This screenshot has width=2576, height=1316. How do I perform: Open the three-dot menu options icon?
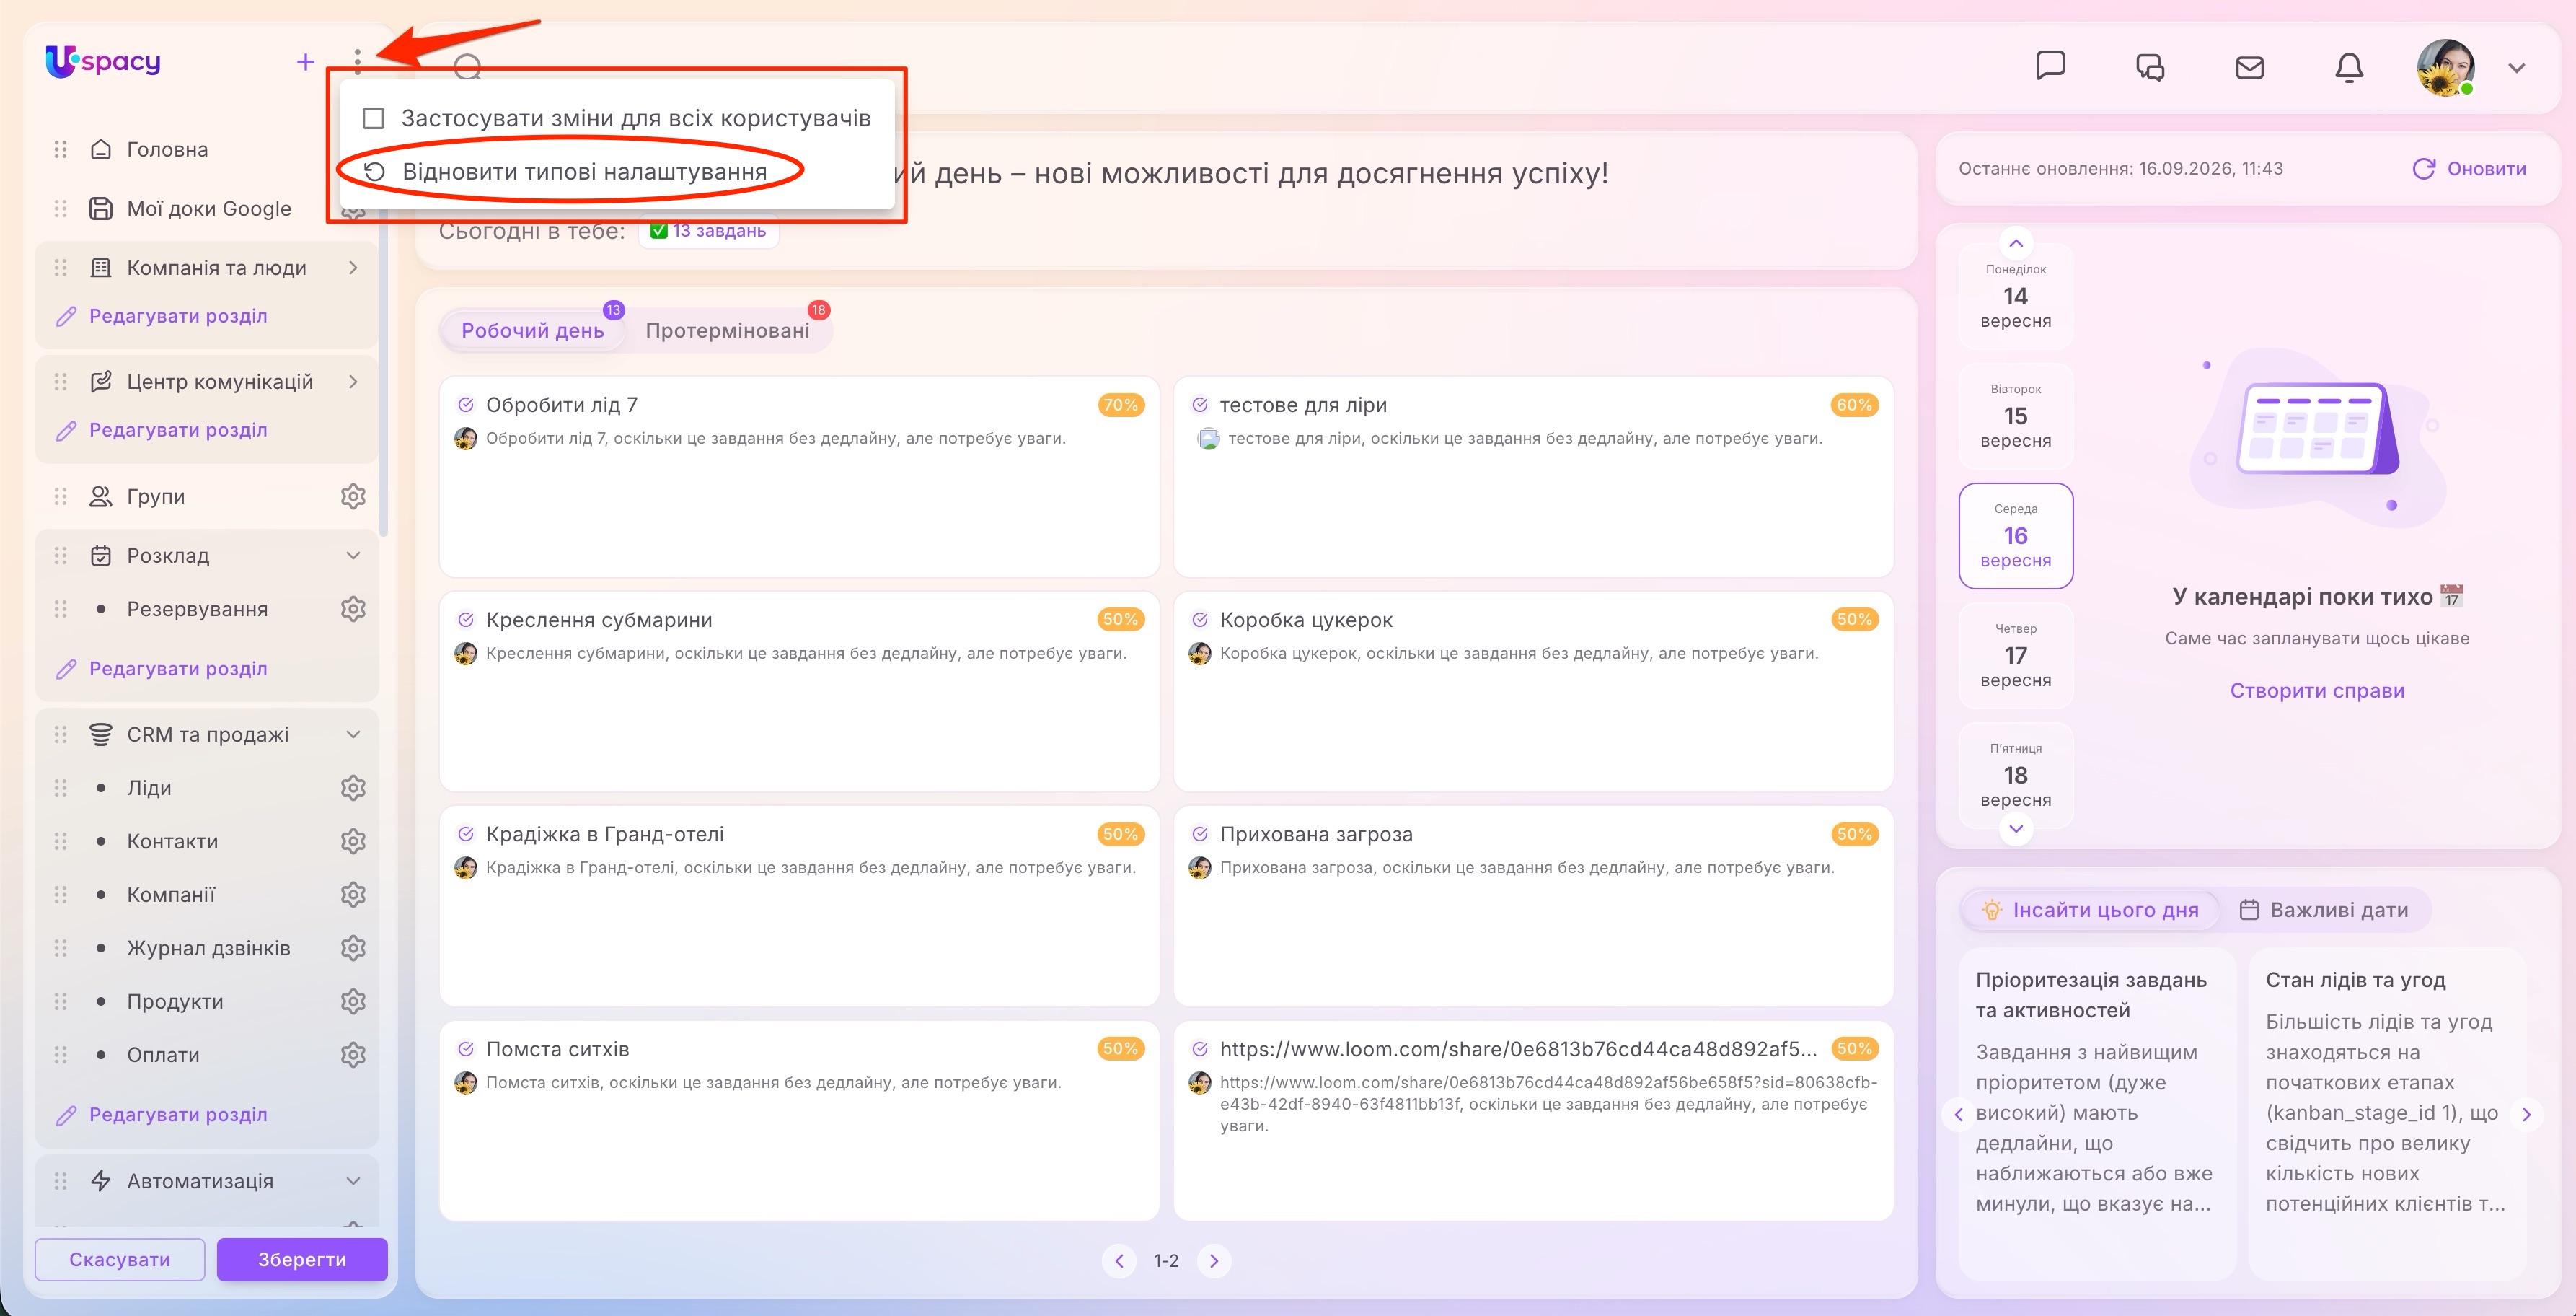click(357, 62)
